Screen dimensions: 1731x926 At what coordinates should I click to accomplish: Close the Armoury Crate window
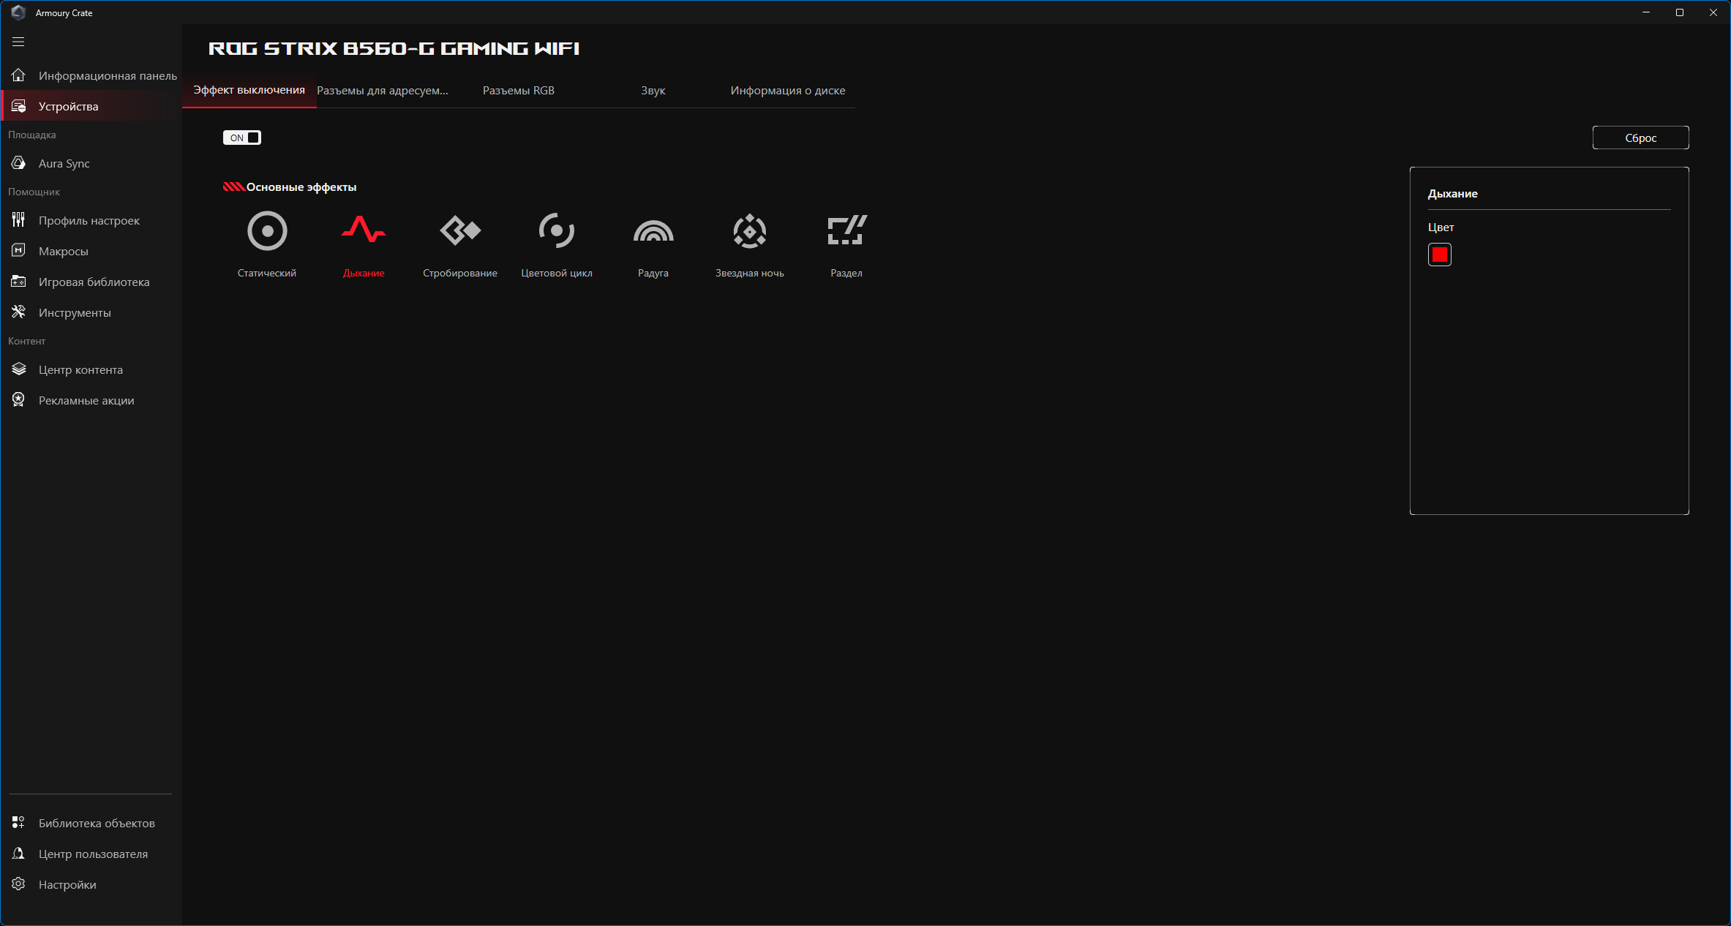[x=1713, y=12]
